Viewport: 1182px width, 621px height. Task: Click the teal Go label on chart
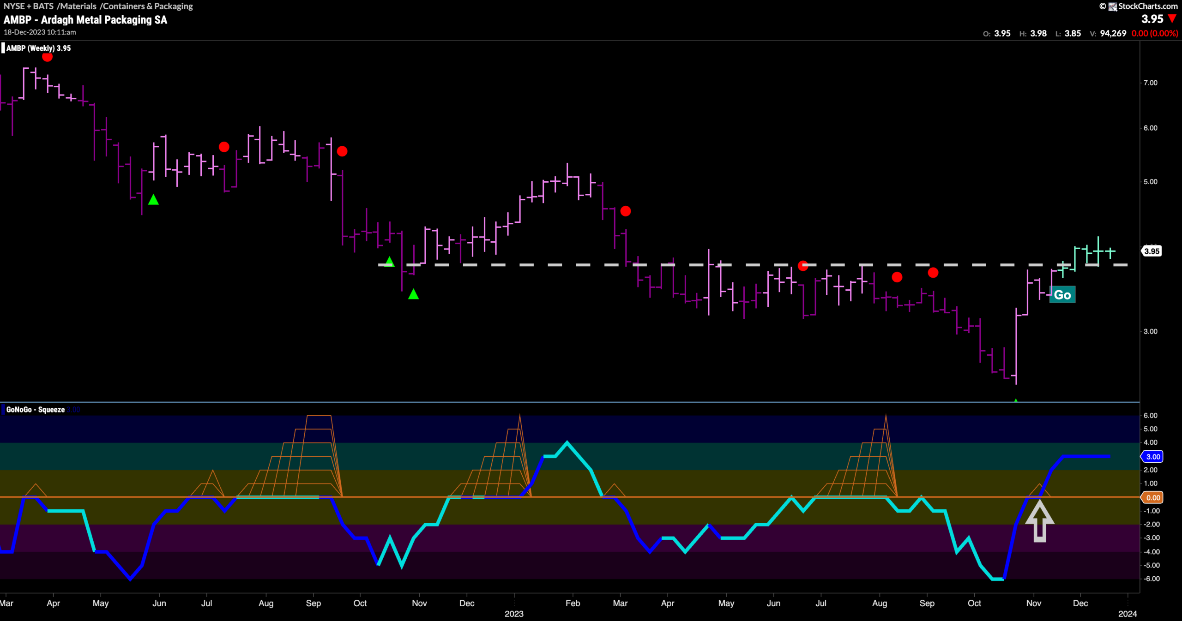click(1062, 295)
